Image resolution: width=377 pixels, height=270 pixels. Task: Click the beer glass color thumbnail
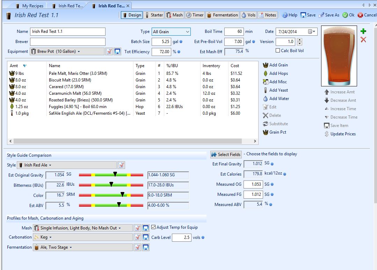click(x=339, y=56)
